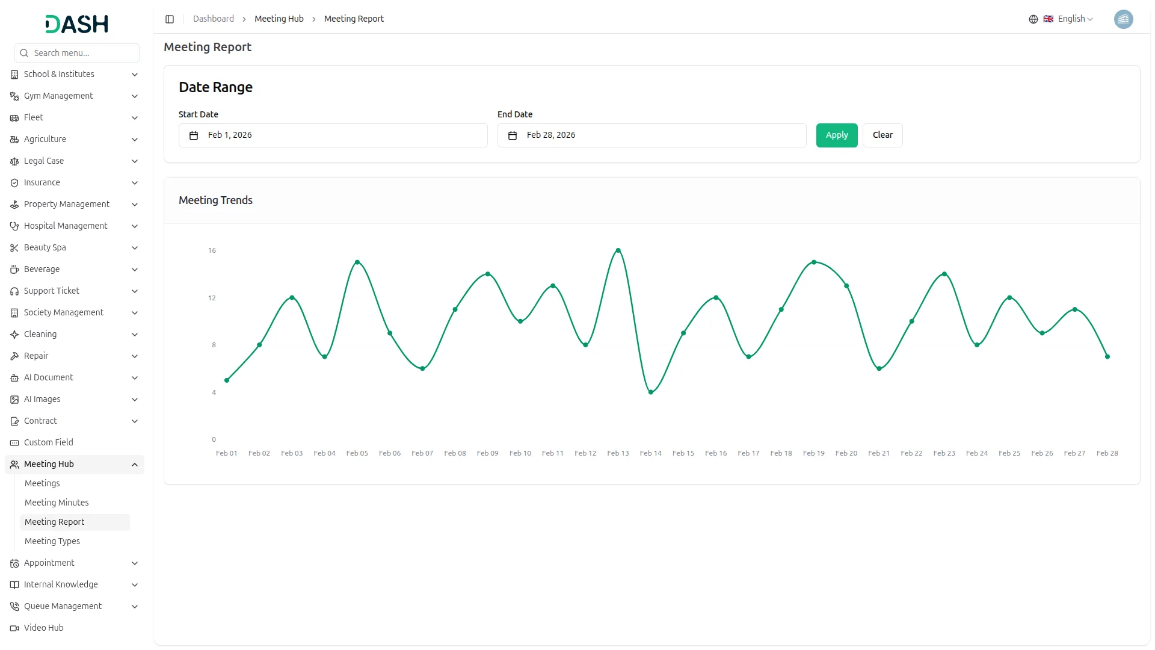Go to Dashboard breadcrumb link
The image size is (1155, 650).
coord(214,19)
